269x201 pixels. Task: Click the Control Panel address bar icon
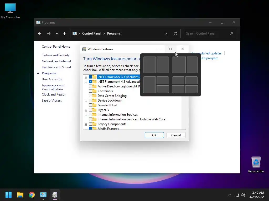75,33
